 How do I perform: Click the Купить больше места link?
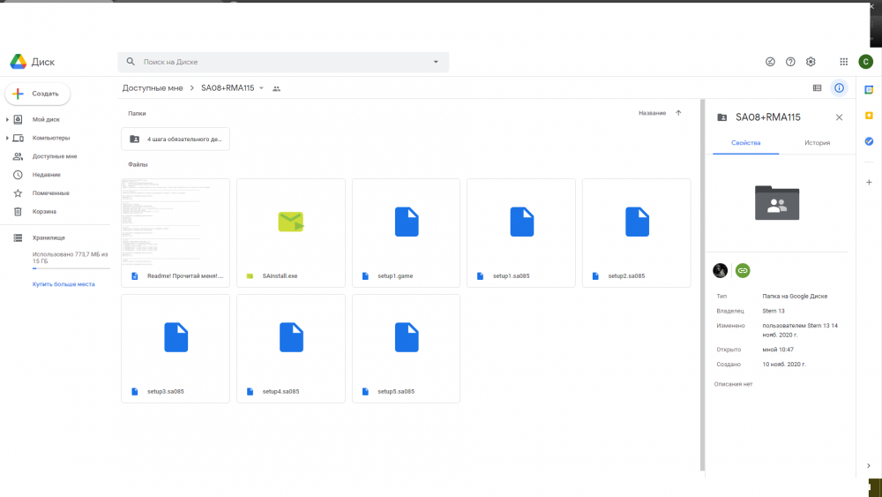64,284
